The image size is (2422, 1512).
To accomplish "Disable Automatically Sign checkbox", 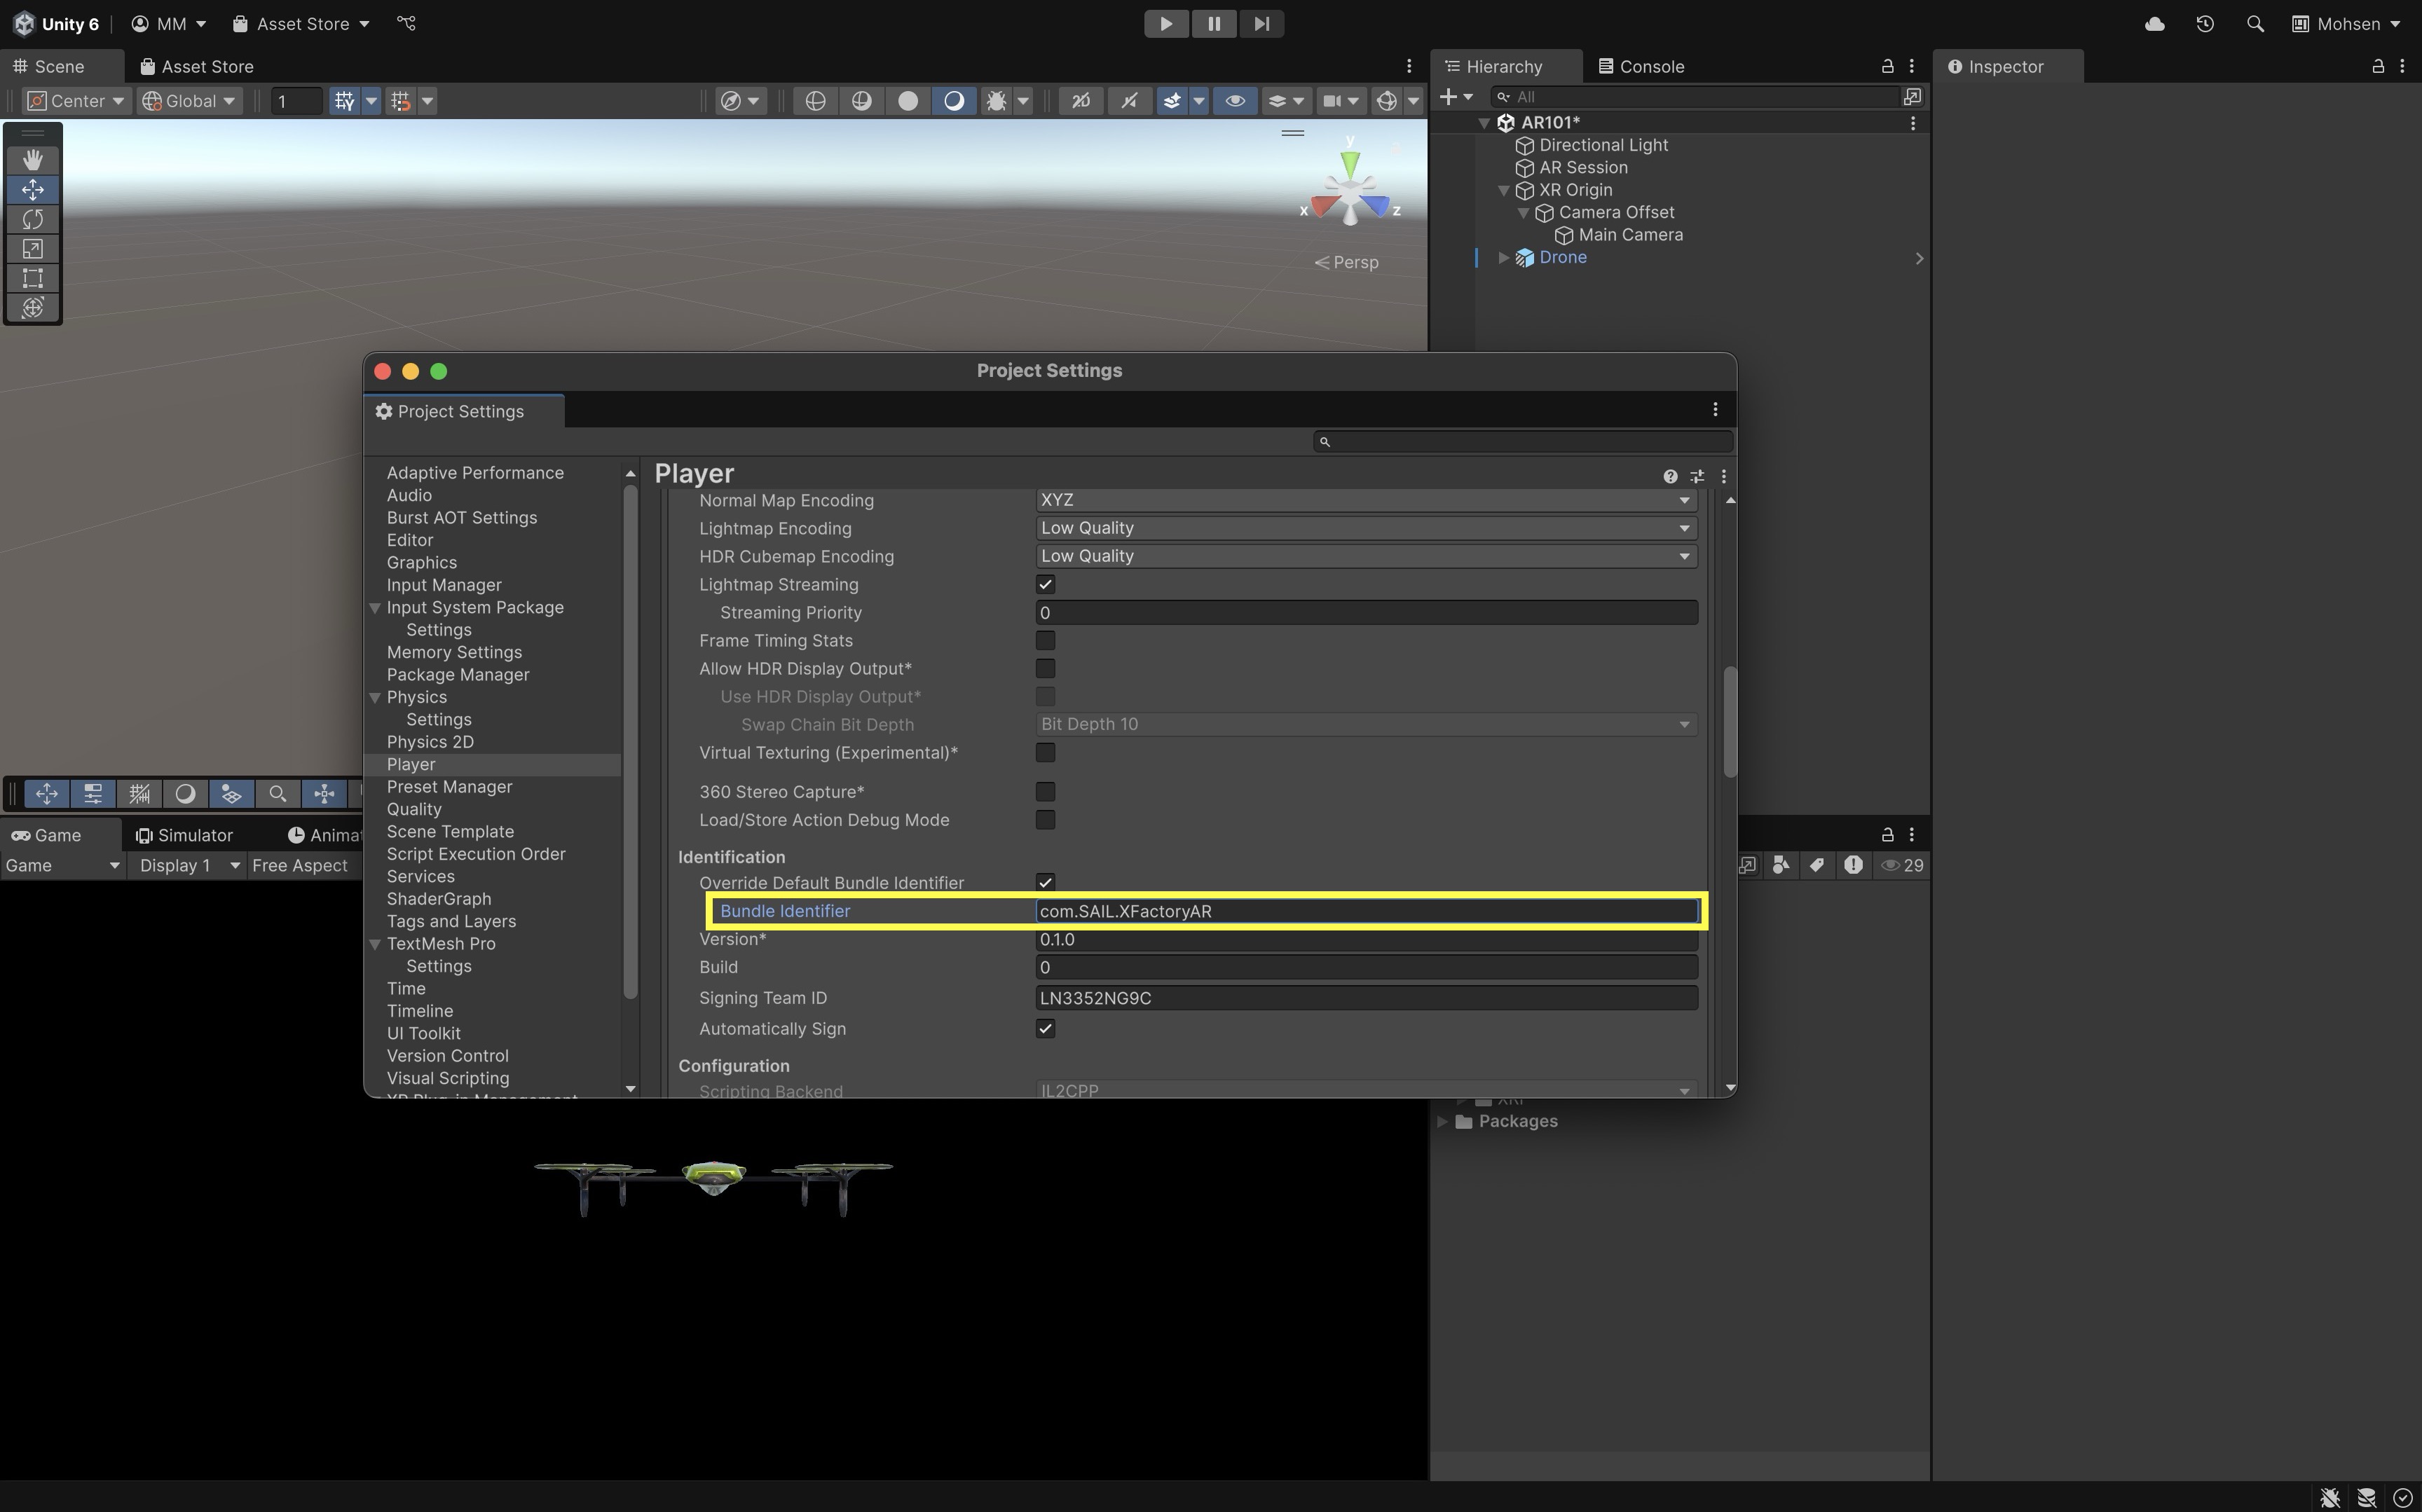I will [x=1045, y=1029].
